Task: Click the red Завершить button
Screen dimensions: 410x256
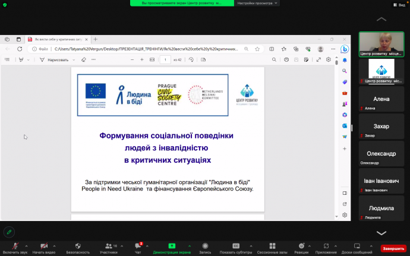Action: (393, 248)
